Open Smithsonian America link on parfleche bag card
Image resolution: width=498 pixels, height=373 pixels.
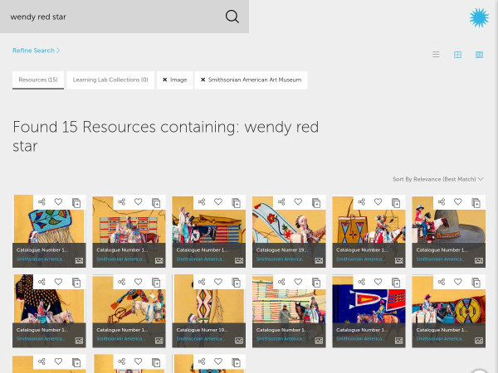tap(360, 259)
